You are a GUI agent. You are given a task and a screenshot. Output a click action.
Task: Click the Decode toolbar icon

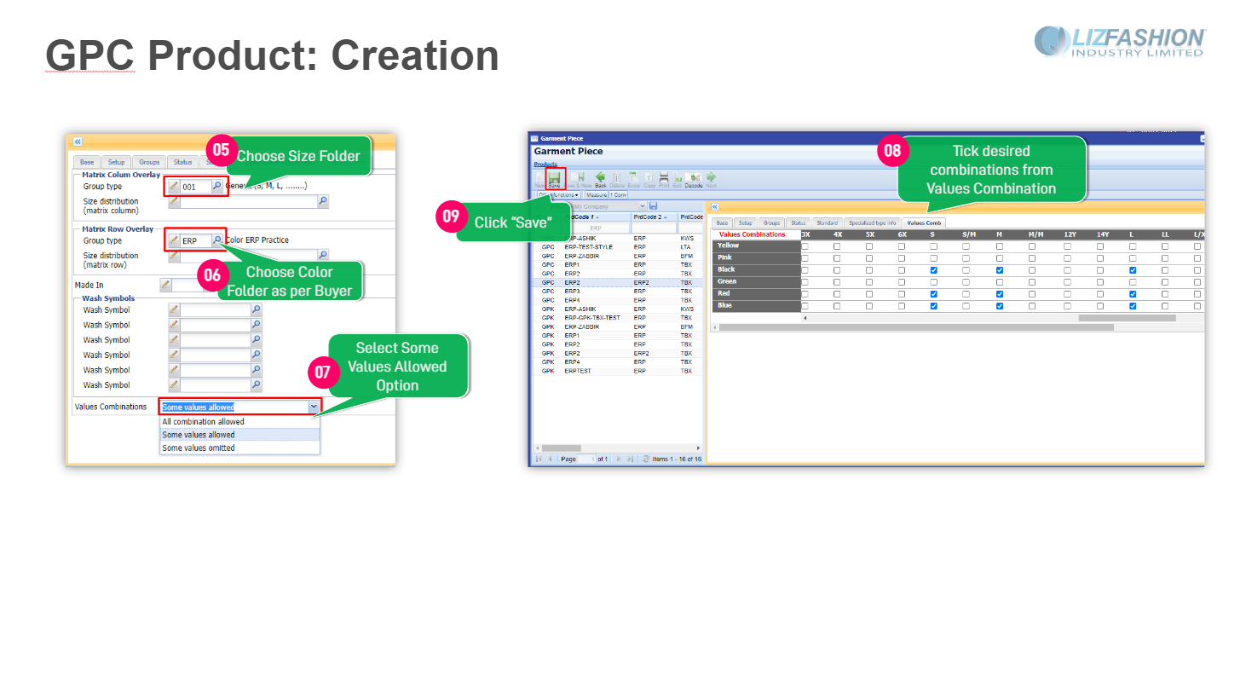click(694, 178)
